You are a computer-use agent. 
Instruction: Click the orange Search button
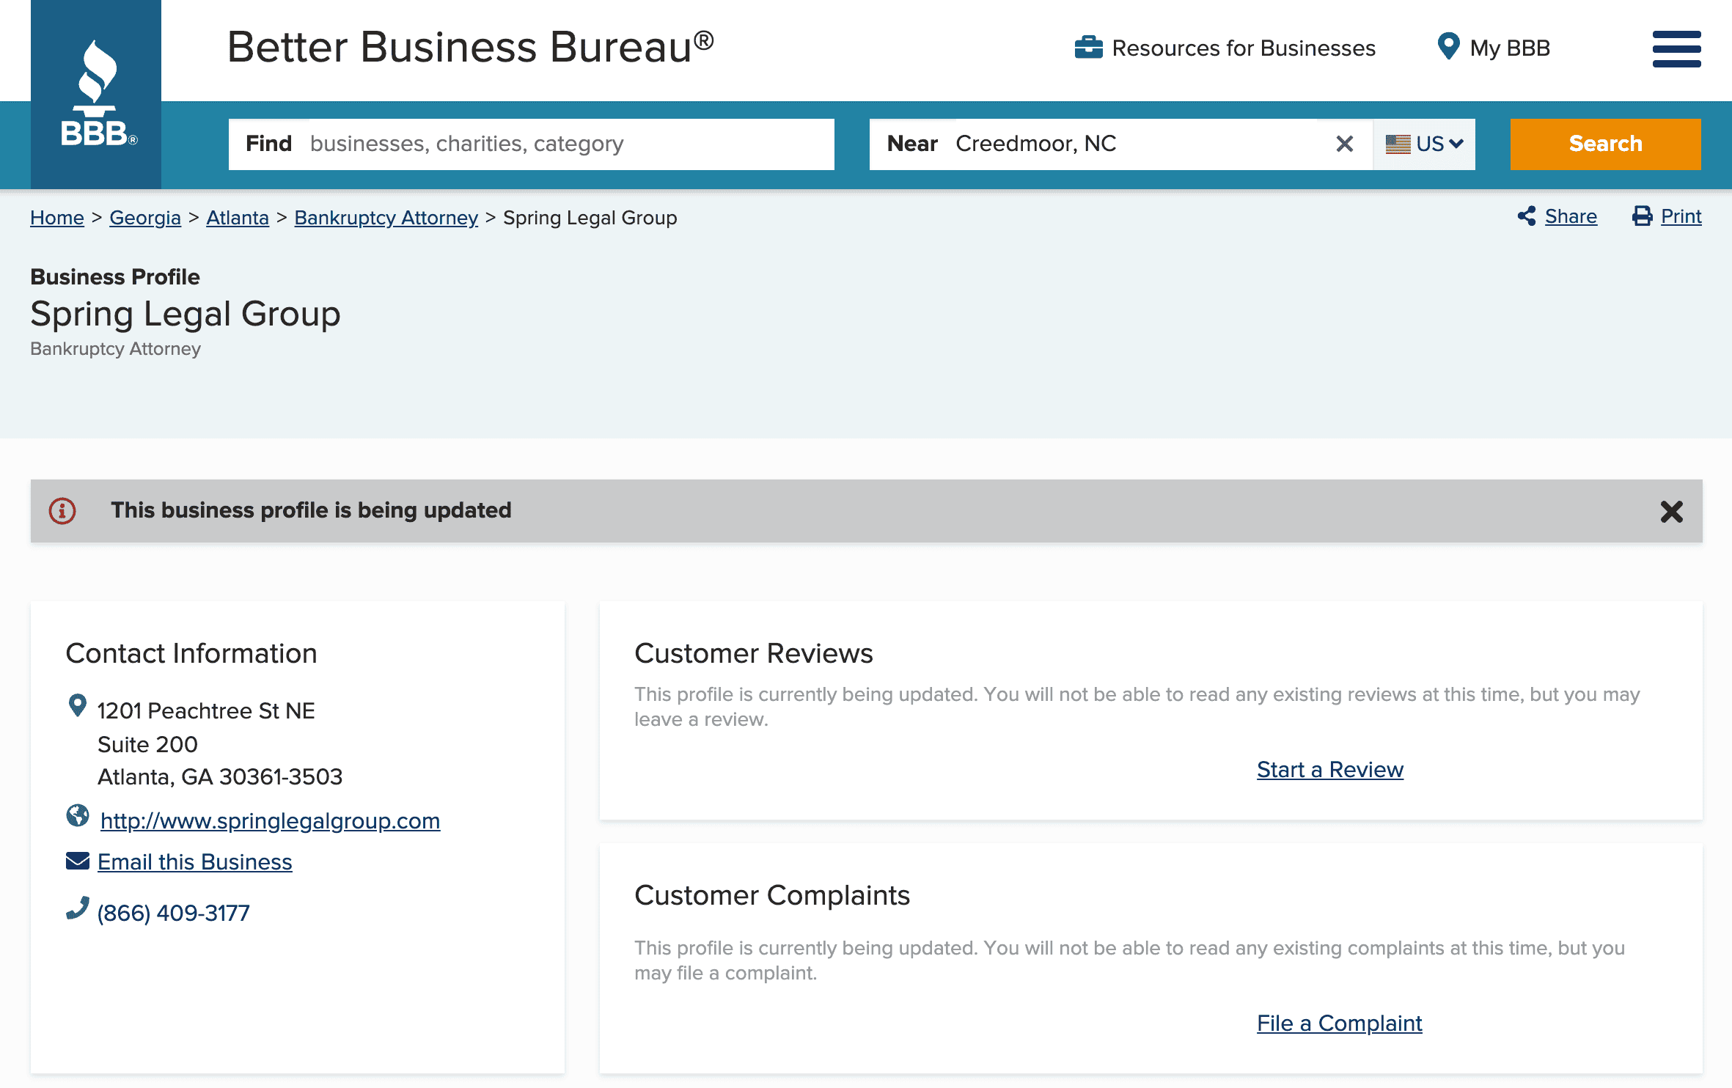(x=1605, y=144)
